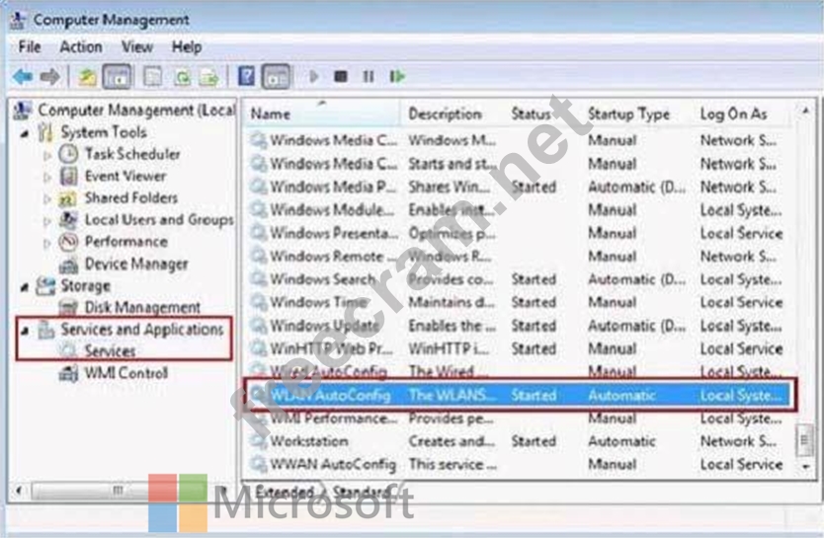Select the Windows Presenta... service row
The height and width of the screenshot is (538, 824).
[518, 233]
